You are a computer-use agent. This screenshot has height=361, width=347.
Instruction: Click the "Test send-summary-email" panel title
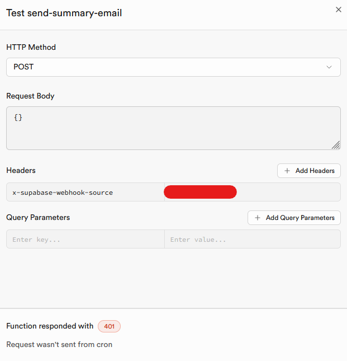pyautogui.click(x=64, y=13)
